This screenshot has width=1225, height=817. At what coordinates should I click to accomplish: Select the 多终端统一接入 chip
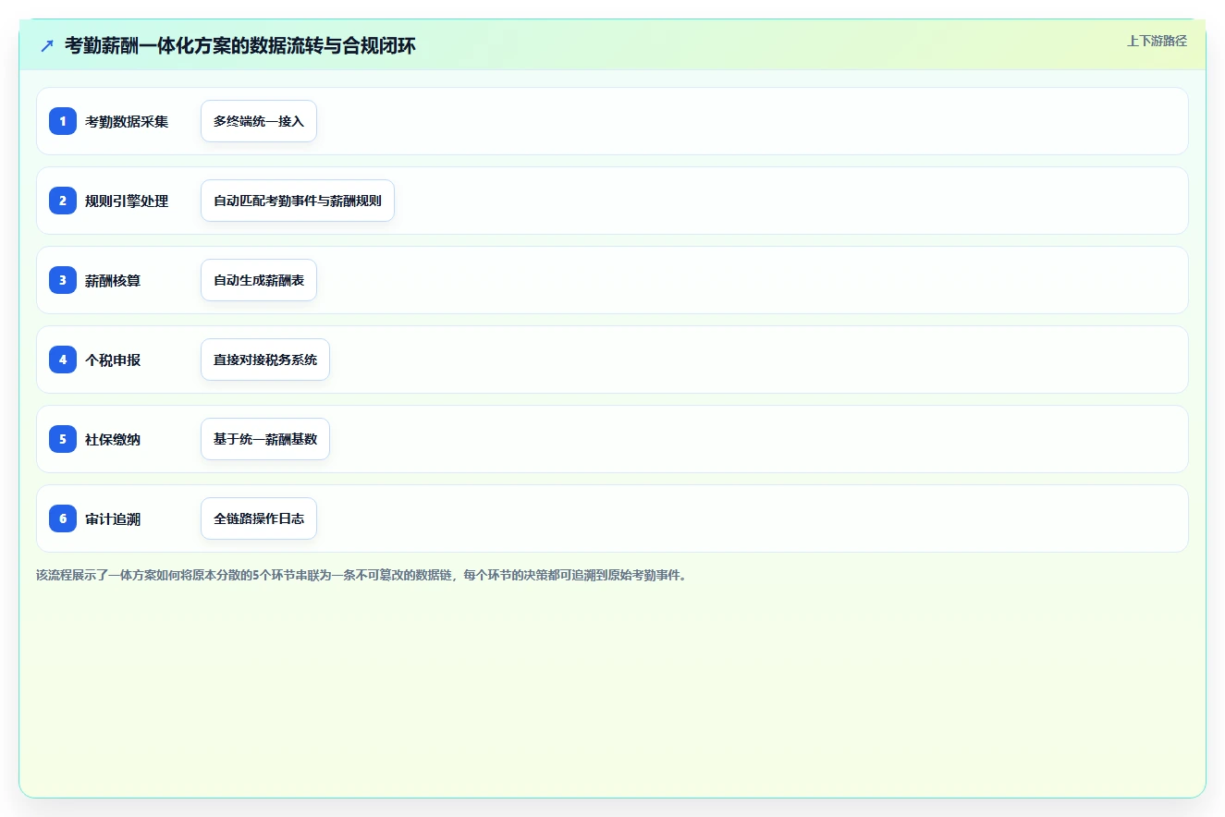pyautogui.click(x=259, y=121)
